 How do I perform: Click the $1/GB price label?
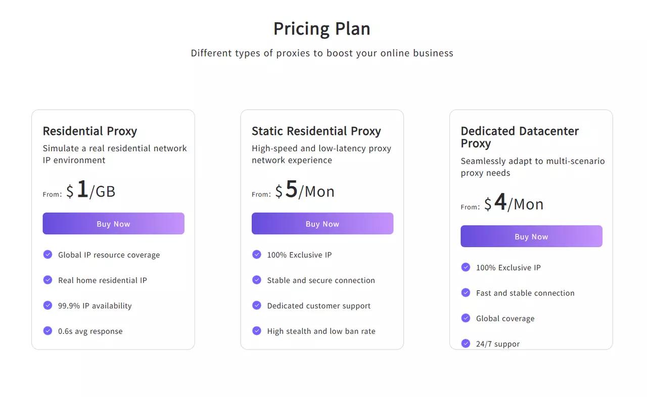tap(90, 190)
